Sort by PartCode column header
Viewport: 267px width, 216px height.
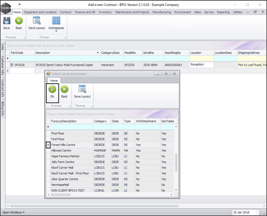click(22, 52)
